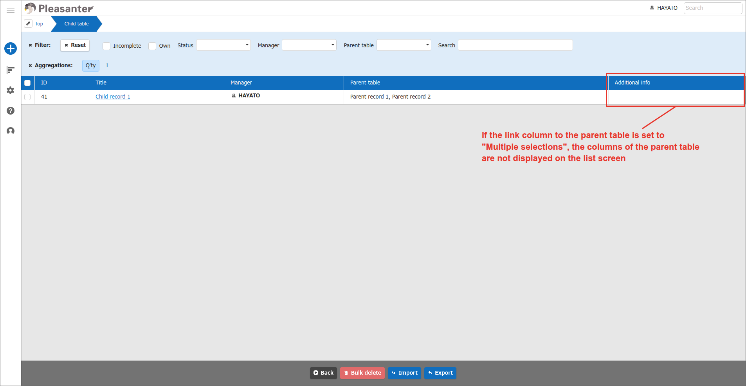Reset the filters
Viewport: 746px width, 386px height.
coord(75,45)
